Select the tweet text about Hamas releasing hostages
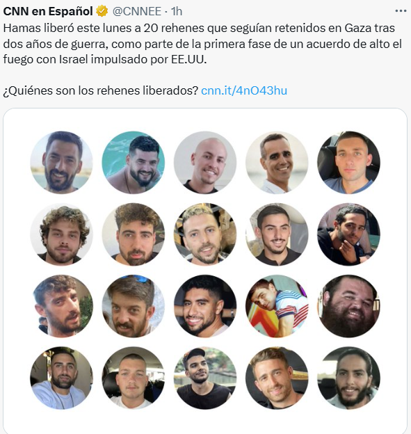Image resolution: width=411 pixels, height=434 pixels. pyautogui.click(x=202, y=43)
